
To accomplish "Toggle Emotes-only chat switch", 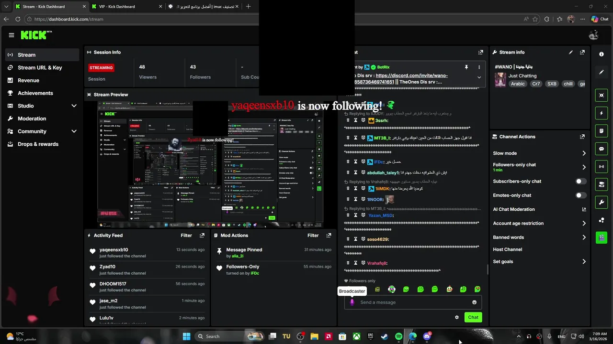I will 580,195.
